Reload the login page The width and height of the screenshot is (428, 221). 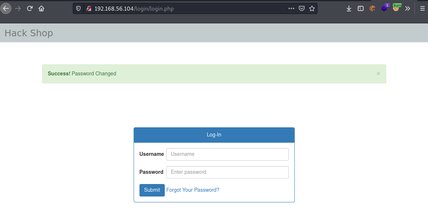click(29, 8)
